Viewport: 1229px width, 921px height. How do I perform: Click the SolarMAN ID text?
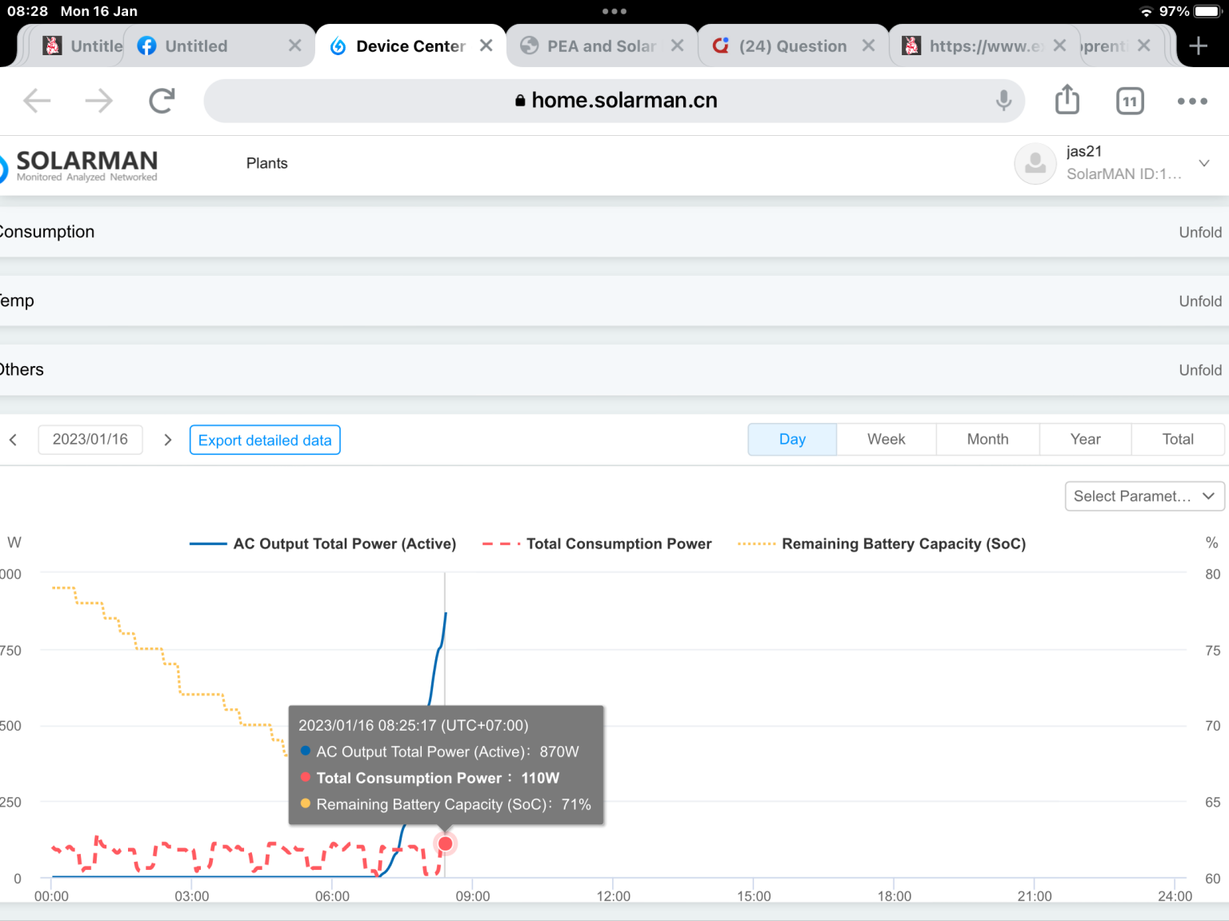1123,173
